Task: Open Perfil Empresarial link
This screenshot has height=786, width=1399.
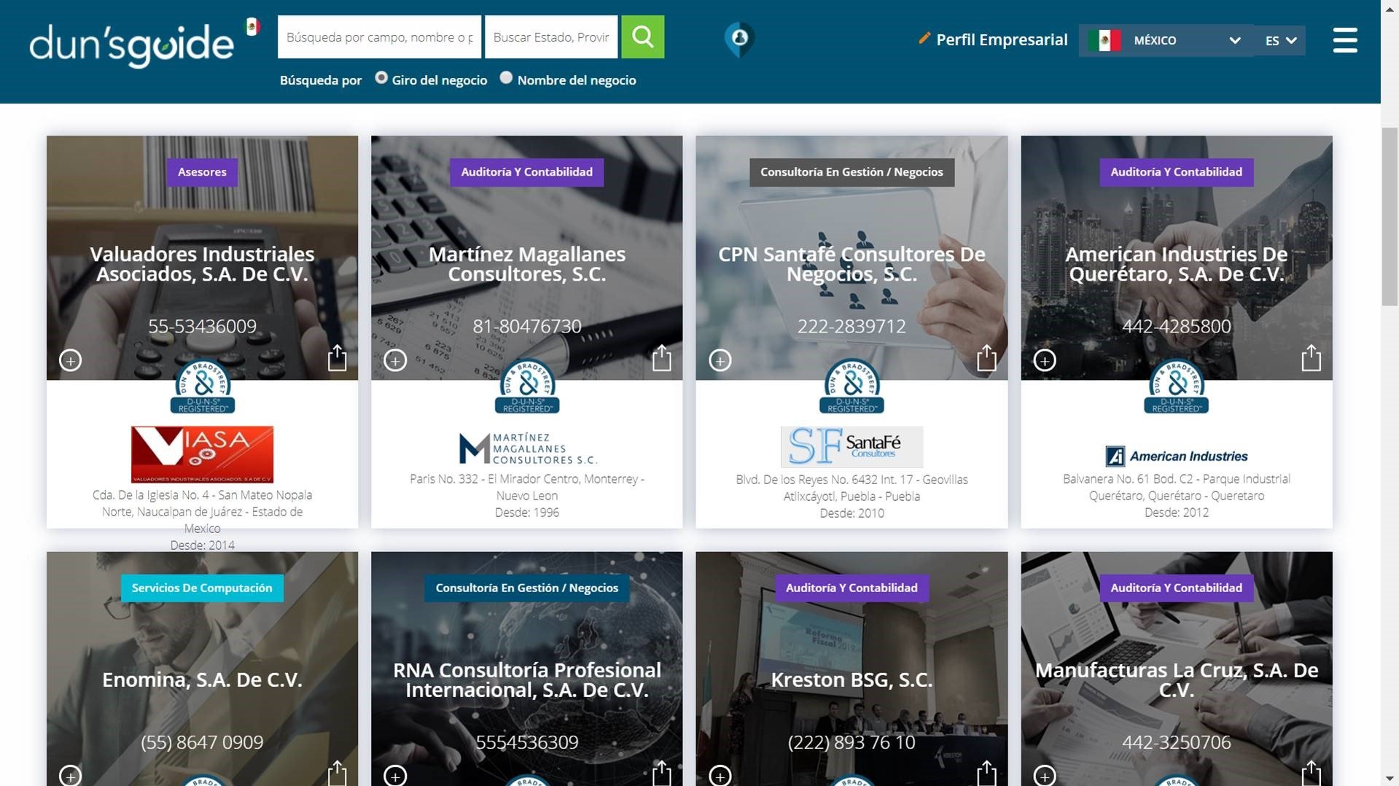Action: 1002,39
